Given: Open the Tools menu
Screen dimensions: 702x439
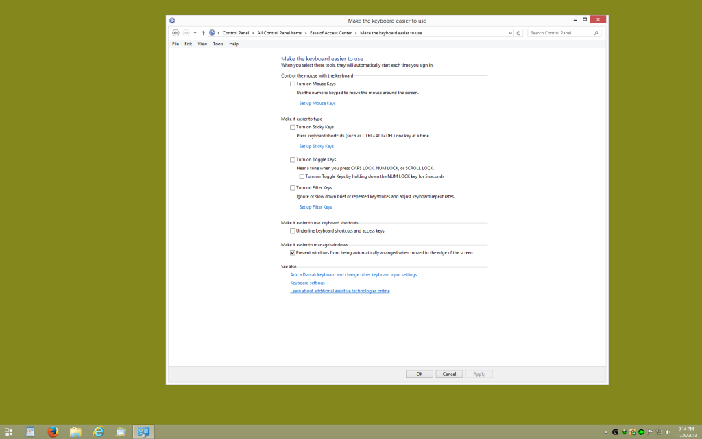Looking at the screenshot, I should tap(218, 44).
